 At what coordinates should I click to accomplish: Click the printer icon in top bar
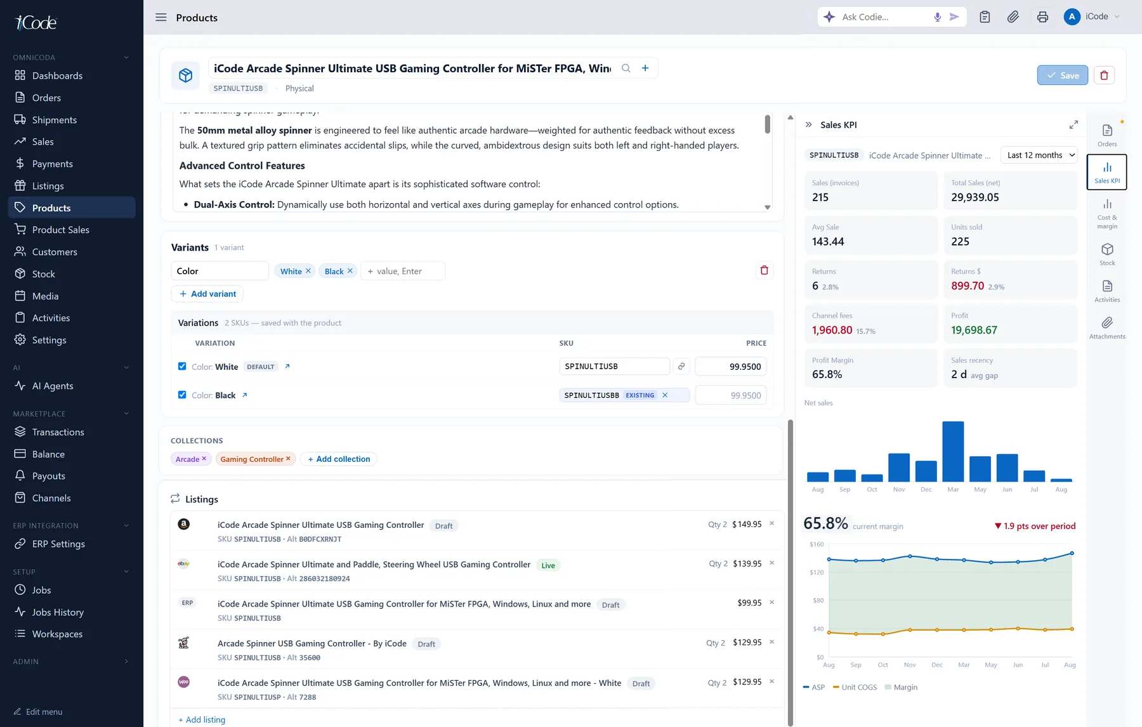[1042, 17]
